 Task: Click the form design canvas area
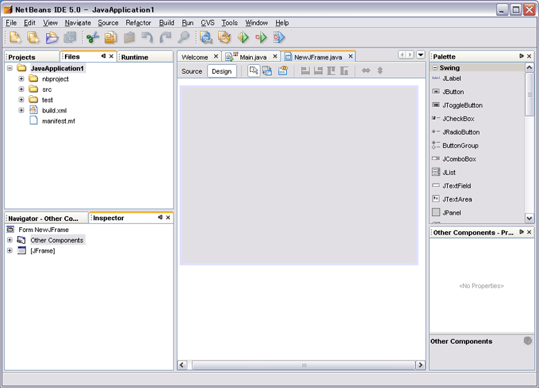(x=299, y=175)
